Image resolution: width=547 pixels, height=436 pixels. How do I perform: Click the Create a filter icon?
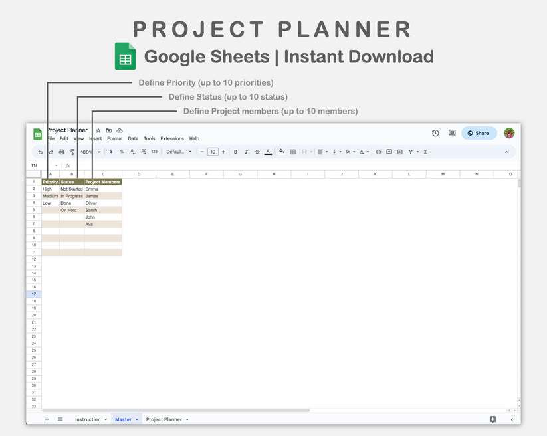click(411, 152)
